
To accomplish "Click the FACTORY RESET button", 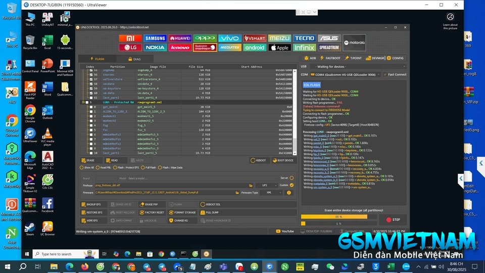I will click(152, 213).
